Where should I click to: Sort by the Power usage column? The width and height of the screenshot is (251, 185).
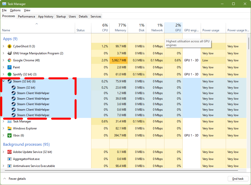tap(213, 28)
